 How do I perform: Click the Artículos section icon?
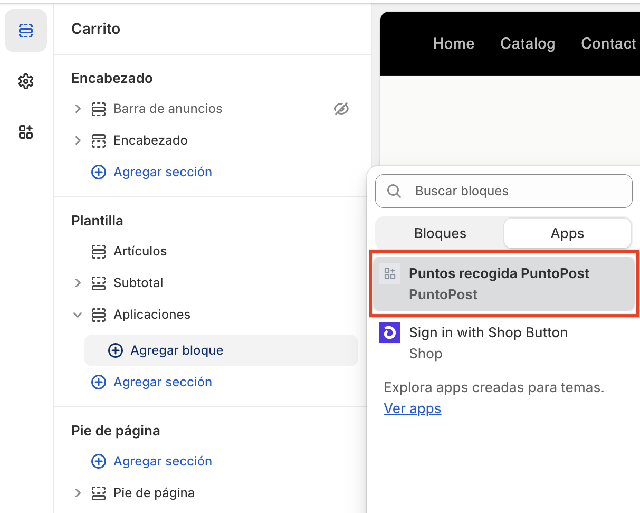99,251
